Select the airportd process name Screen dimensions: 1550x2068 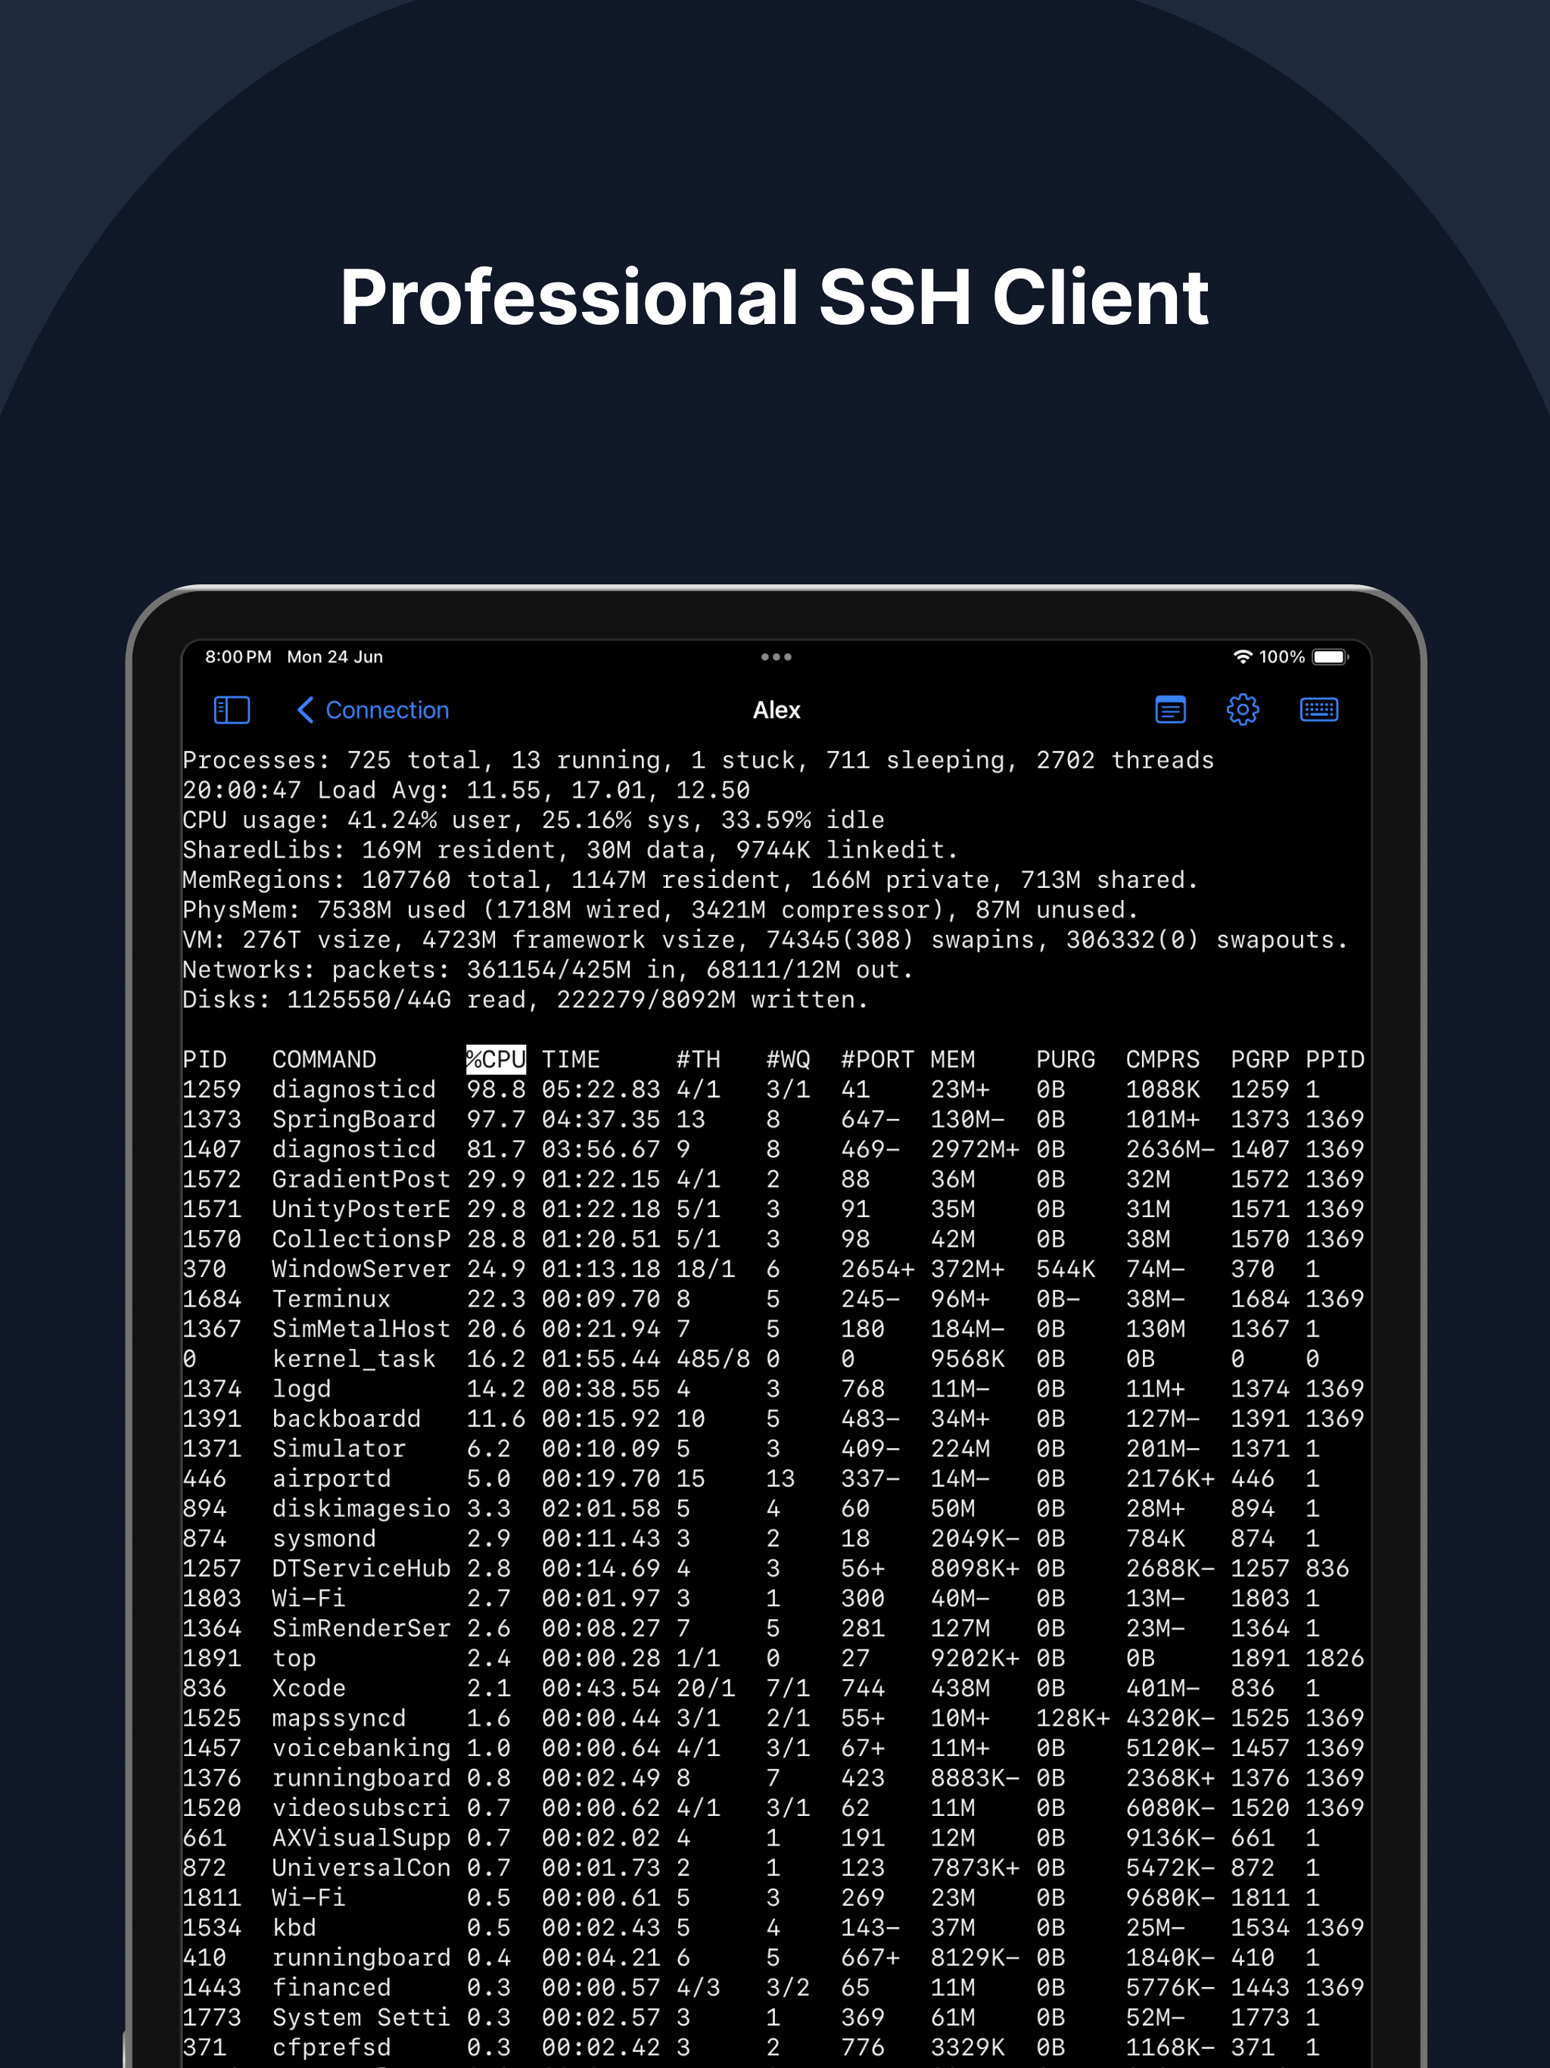(x=332, y=1479)
